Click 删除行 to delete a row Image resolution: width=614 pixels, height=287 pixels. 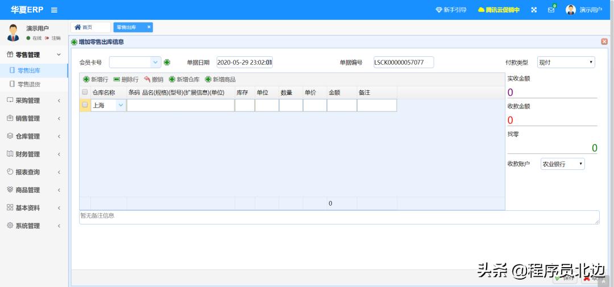click(126, 80)
